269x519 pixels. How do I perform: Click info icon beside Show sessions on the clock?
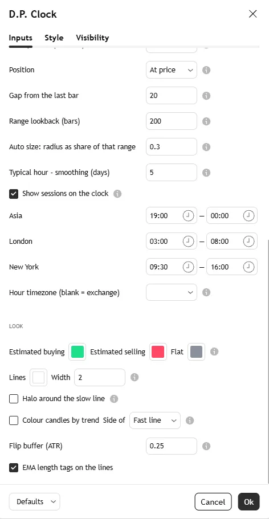tap(117, 194)
